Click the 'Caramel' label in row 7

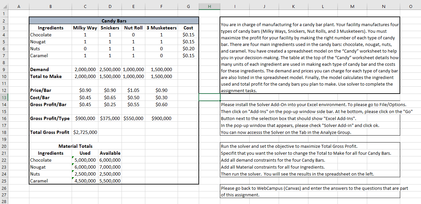39,56
